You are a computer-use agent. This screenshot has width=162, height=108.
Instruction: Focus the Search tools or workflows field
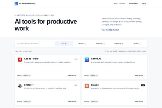tap(35, 43)
